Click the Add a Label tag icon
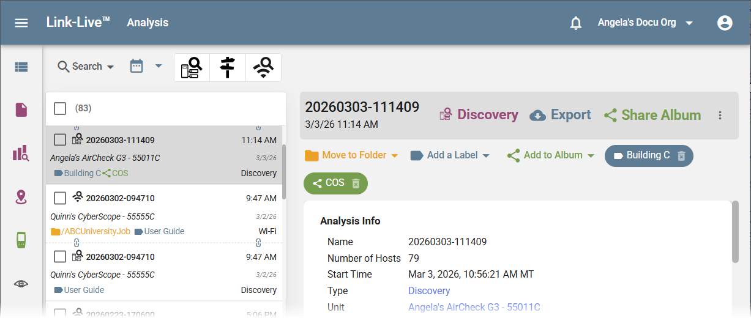 (417, 155)
